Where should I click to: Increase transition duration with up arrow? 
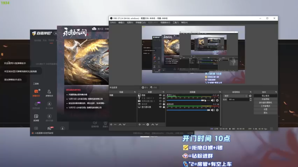point(250,99)
